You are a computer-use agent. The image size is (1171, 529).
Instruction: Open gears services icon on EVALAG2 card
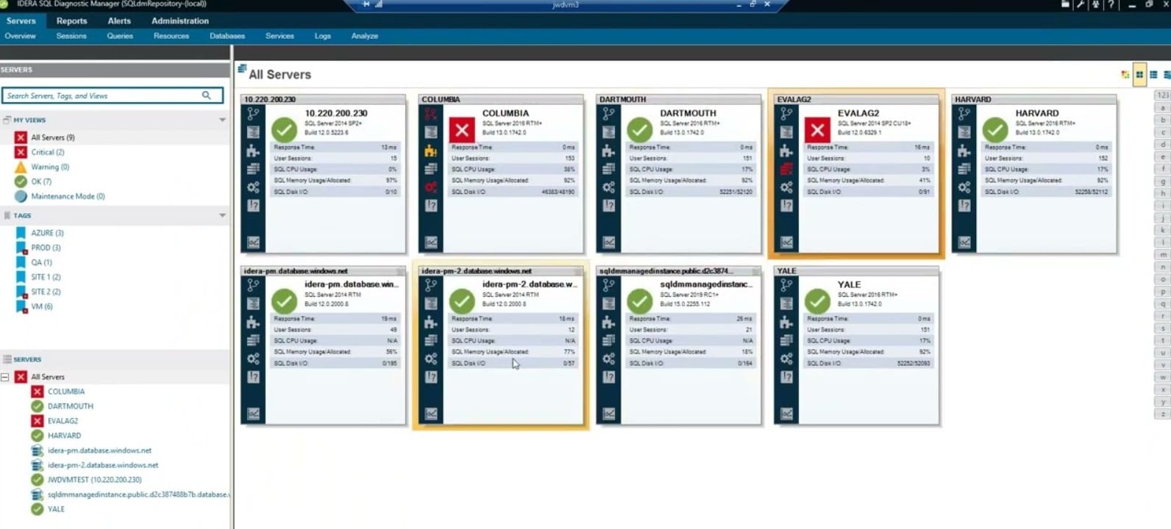tap(786, 187)
